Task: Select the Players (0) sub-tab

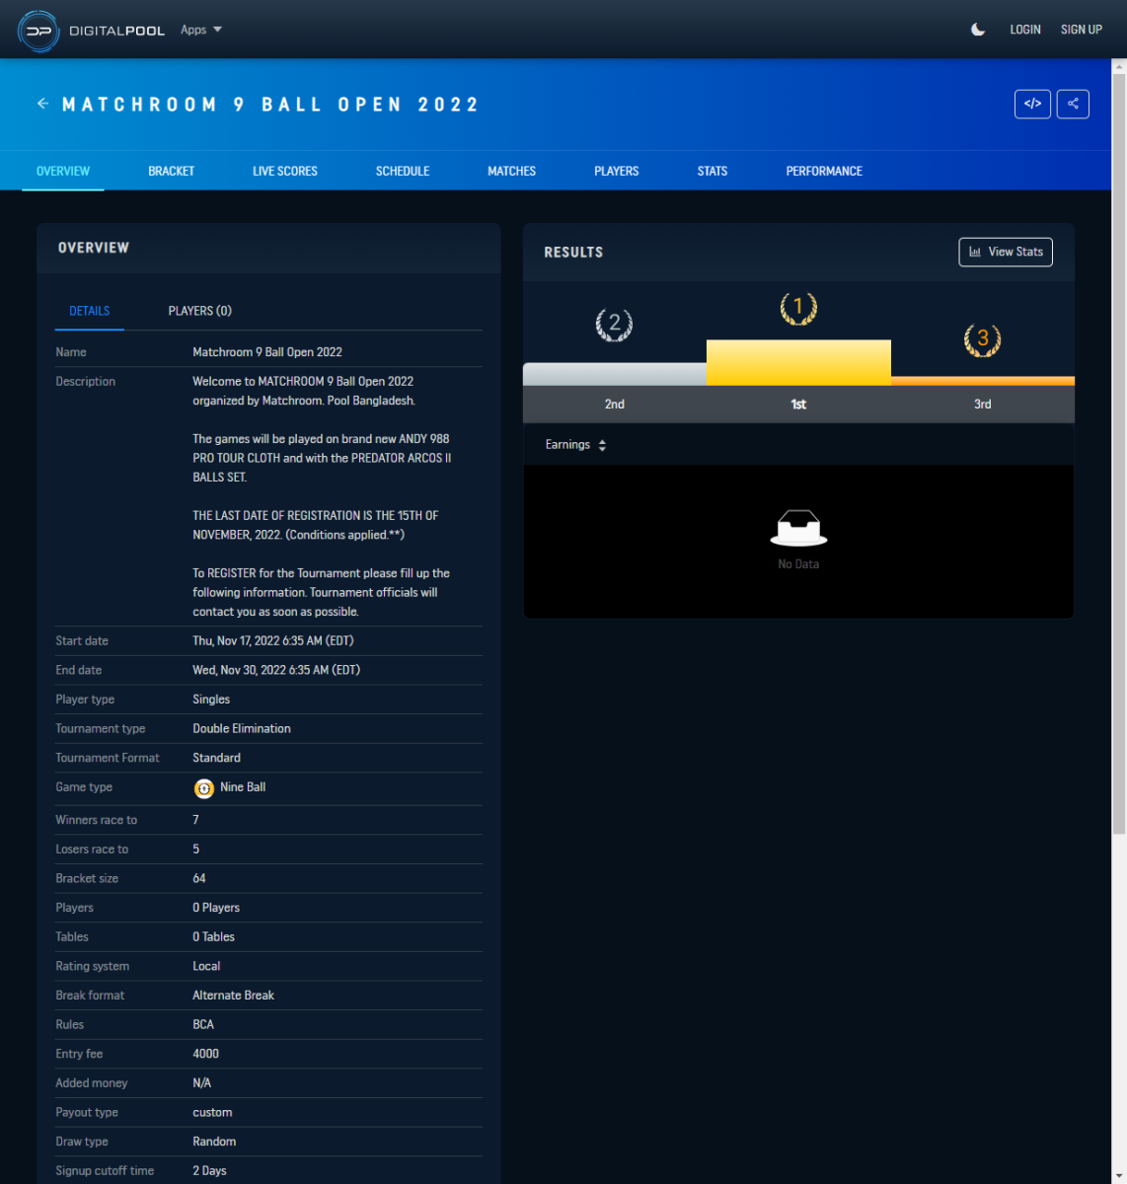Action: [x=200, y=311]
